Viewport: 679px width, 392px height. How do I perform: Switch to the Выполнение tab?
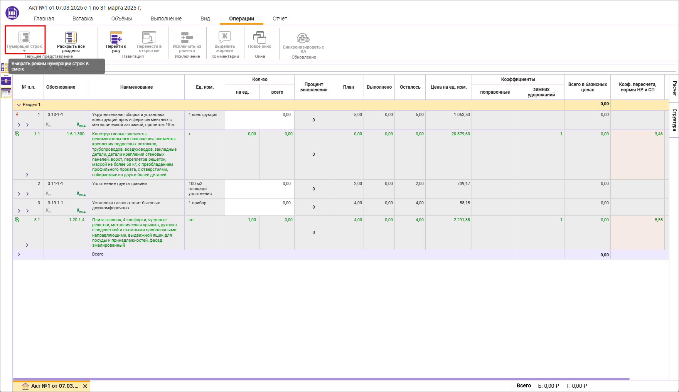[166, 19]
